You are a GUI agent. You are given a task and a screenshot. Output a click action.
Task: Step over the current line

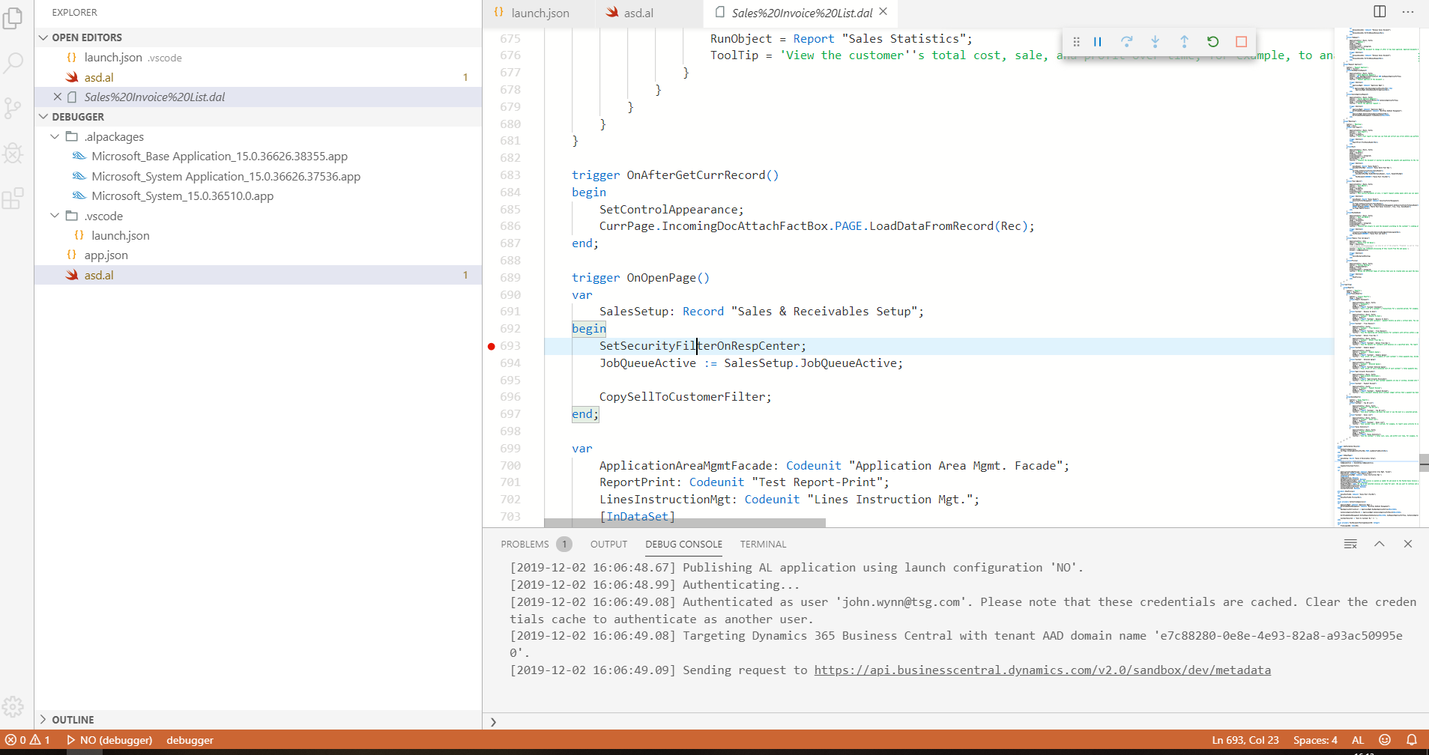1126,42
